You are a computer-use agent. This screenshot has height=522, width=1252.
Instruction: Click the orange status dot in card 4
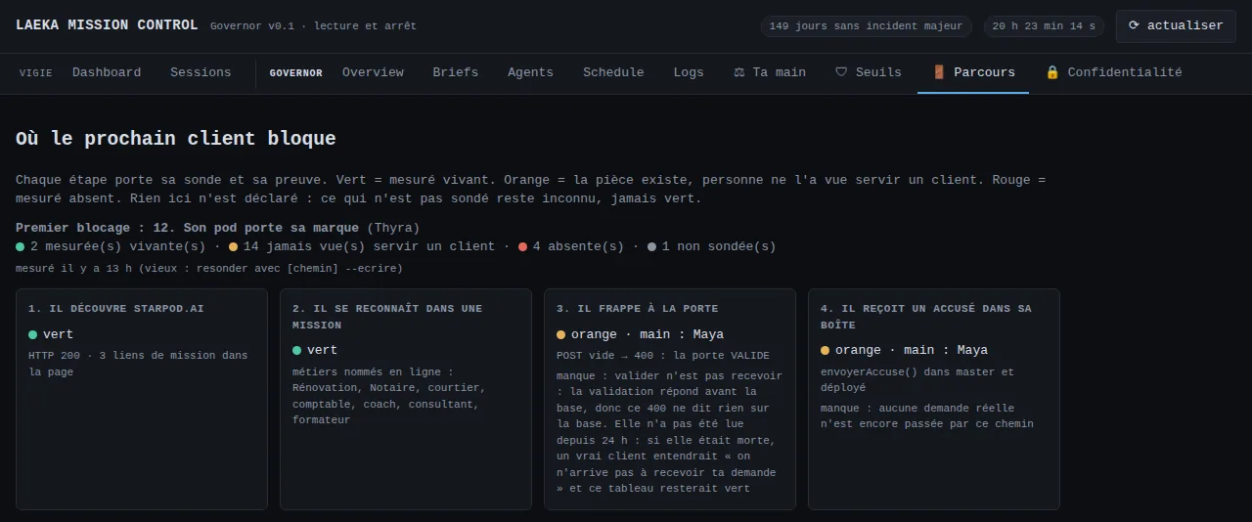826,350
